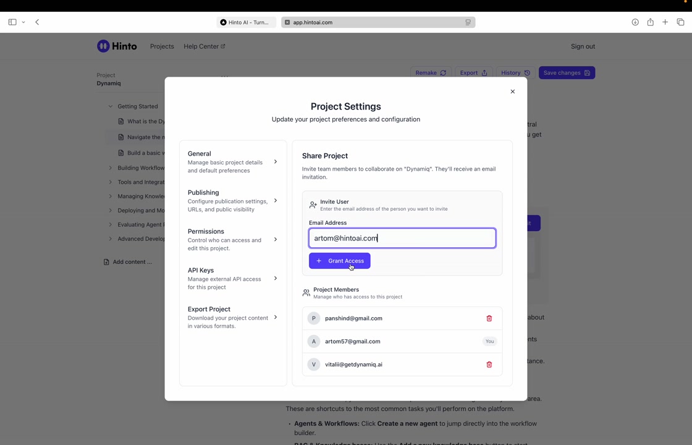Click the Sign out link
Viewport: 692px width, 445px height.
point(582,46)
